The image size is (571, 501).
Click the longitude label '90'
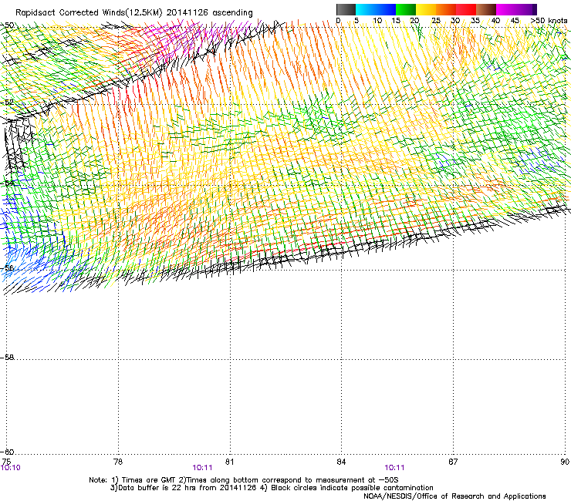[x=565, y=462]
